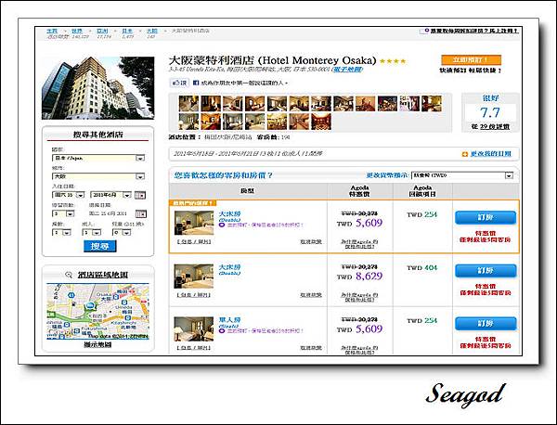Viewport: 557px width, 425px height.
Task: Click the third breadcrumb link 亞洲
Action: 102,31
